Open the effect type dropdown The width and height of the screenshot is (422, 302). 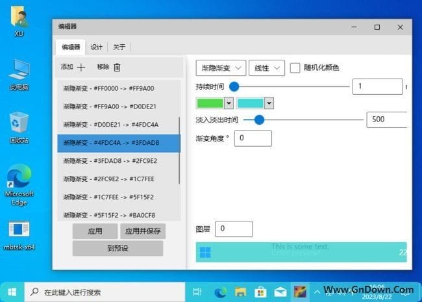click(221, 68)
